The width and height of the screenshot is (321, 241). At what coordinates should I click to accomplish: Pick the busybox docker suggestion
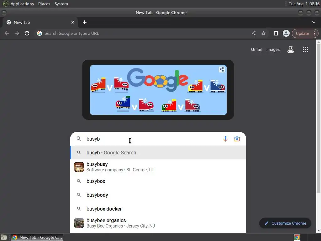click(x=158, y=209)
